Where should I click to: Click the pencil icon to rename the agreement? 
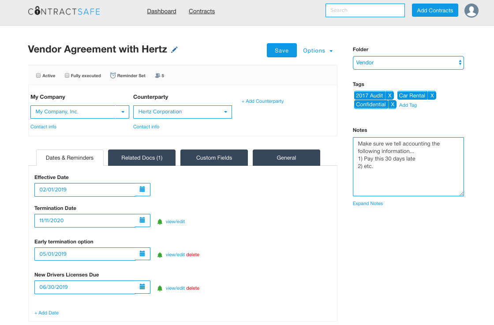[x=174, y=49]
